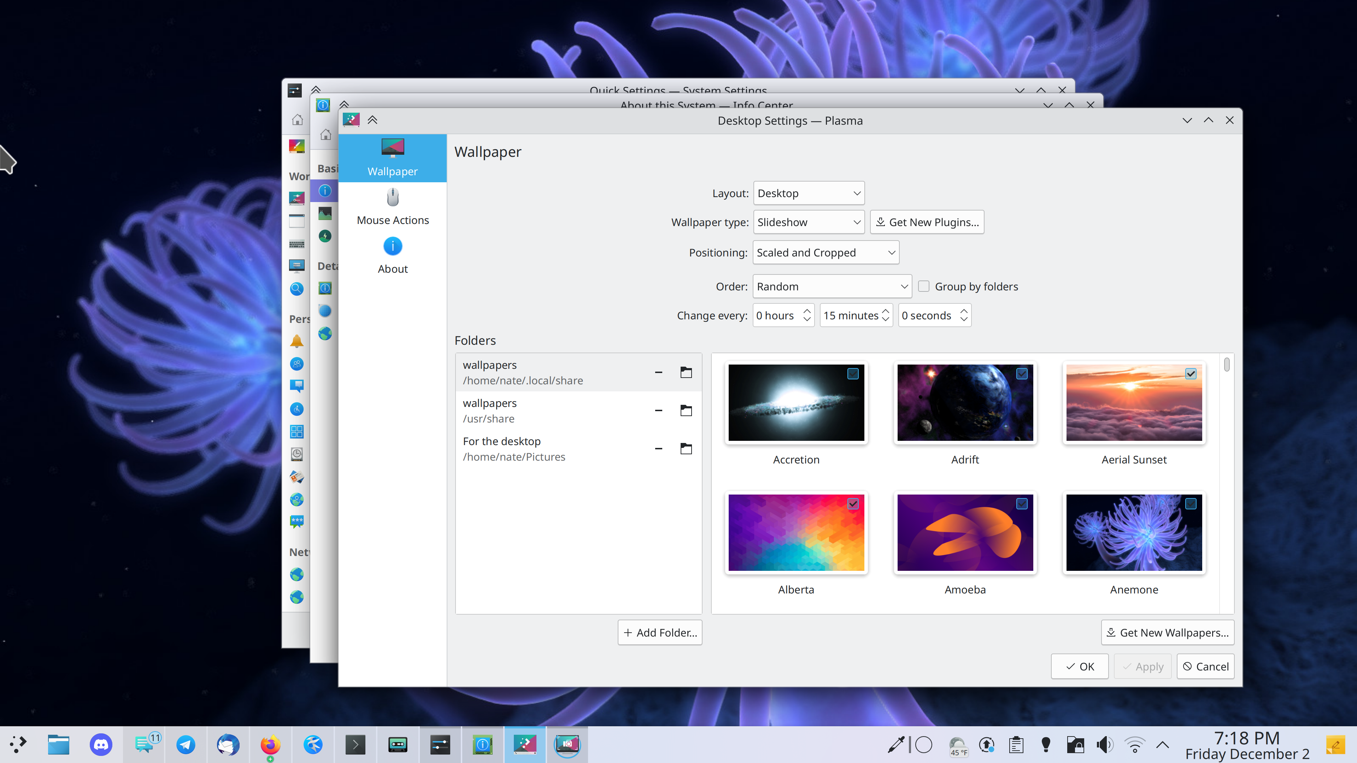Open the Order dropdown set to Random
Viewport: 1357px width, 763px height.
pyautogui.click(x=832, y=286)
